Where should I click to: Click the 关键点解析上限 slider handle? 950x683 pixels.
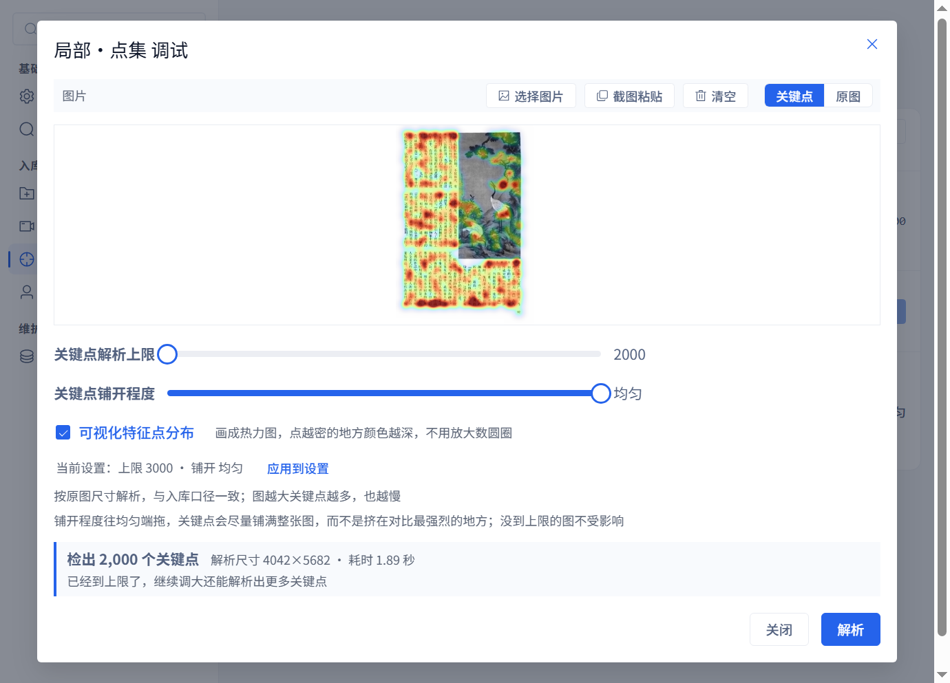tap(167, 354)
